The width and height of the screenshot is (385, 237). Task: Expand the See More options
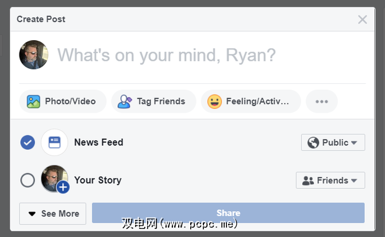[x=53, y=213]
